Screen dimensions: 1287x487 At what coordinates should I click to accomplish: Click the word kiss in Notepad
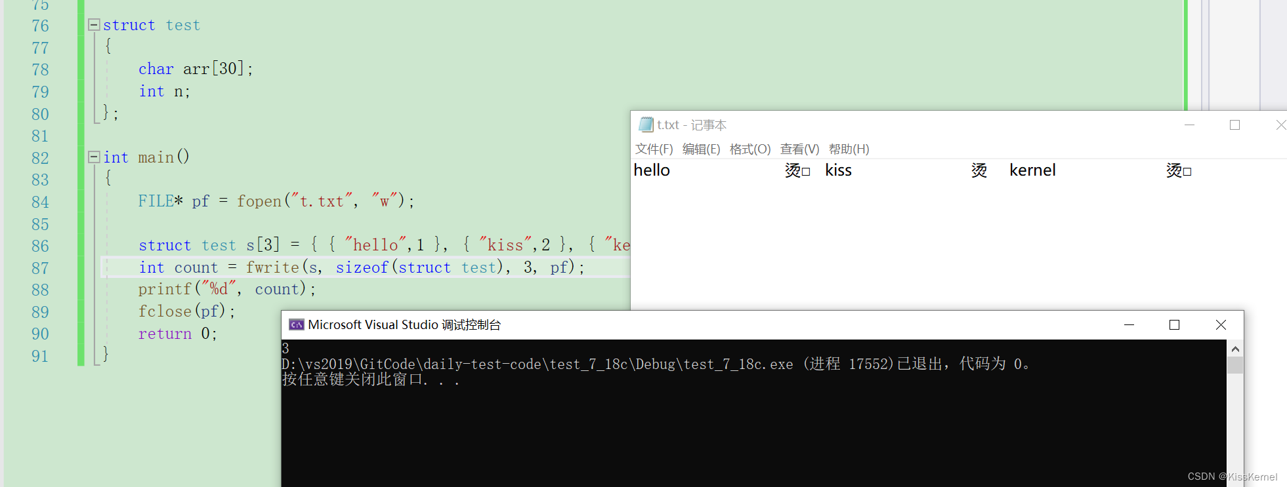pyautogui.click(x=838, y=170)
